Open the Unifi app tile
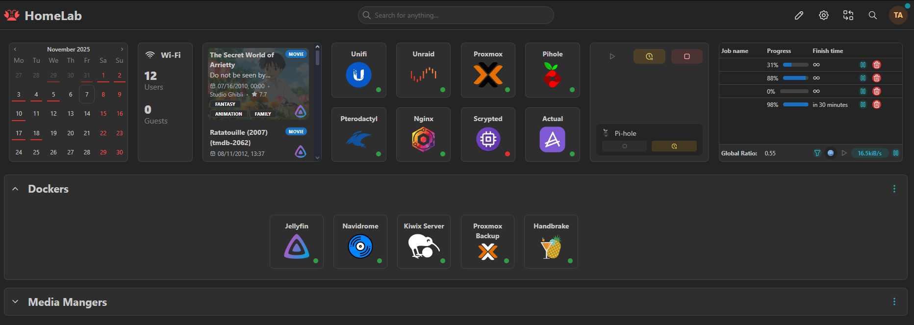 [x=359, y=70]
